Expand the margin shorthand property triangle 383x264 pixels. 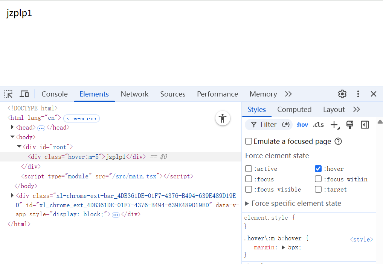click(283, 247)
